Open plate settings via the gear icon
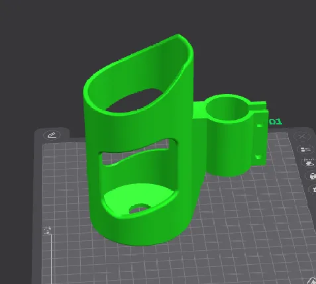Viewport: 316px width, 284px height. point(313,189)
